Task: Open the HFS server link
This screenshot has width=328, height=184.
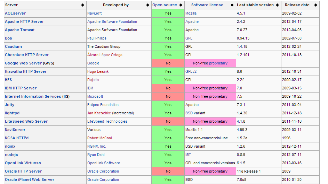Action: 8,80
